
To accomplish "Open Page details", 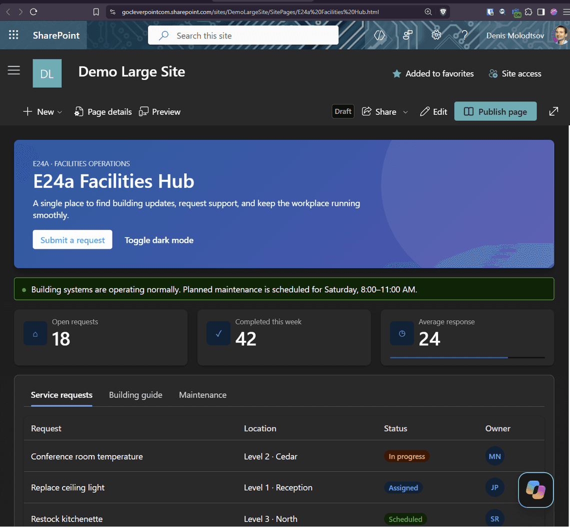I will tap(103, 112).
